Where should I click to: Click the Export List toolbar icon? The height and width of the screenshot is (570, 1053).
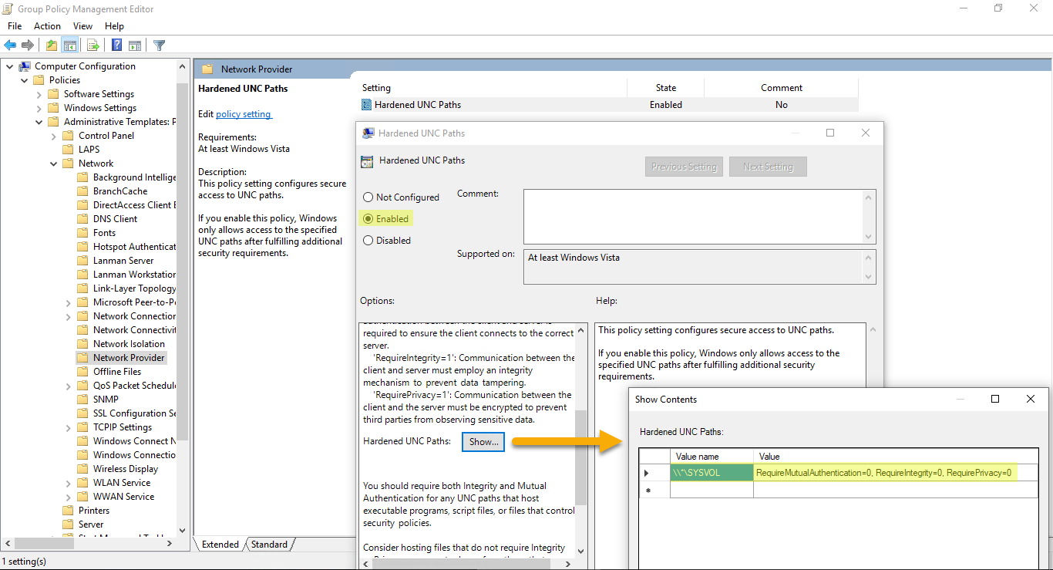(x=93, y=46)
